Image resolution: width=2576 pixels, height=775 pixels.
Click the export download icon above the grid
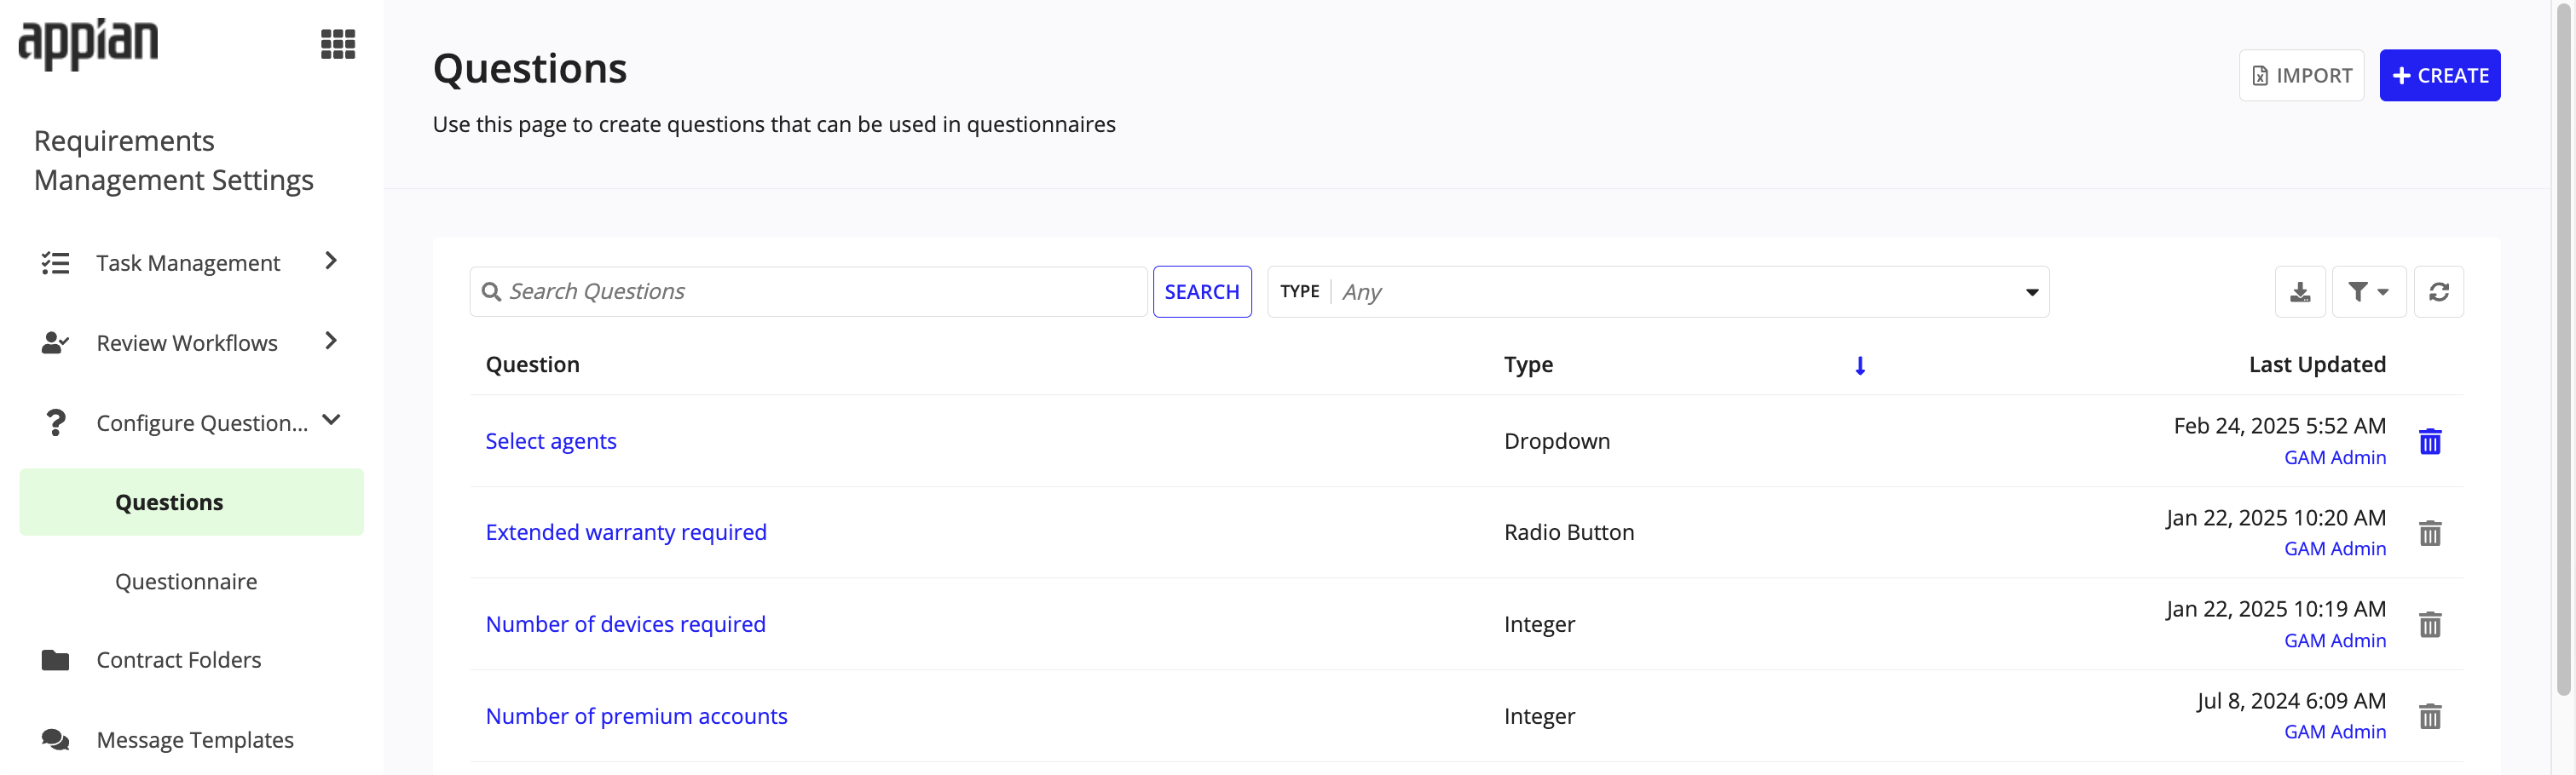coord(2300,291)
